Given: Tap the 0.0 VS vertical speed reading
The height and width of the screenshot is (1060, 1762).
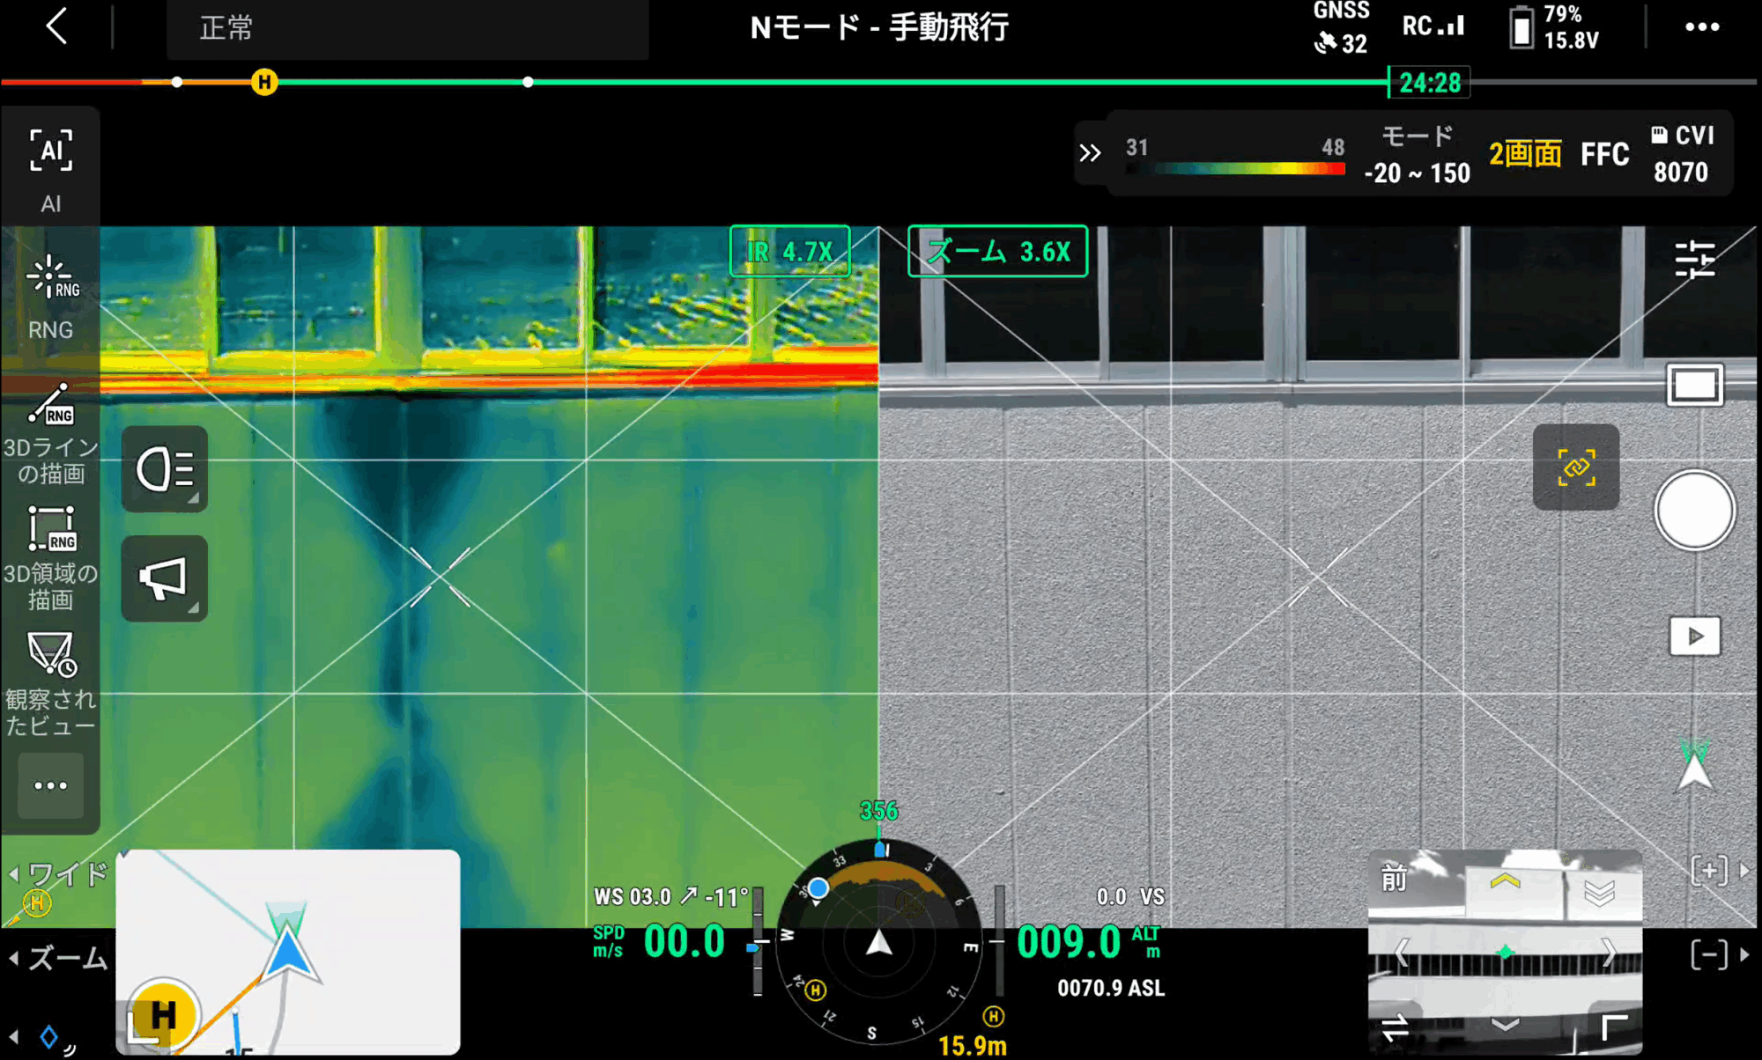Looking at the screenshot, I should point(1130,897).
